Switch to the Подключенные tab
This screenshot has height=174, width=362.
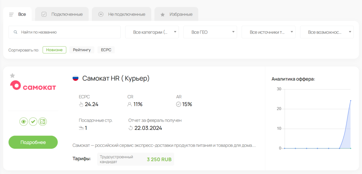click(x=62, y=14)
